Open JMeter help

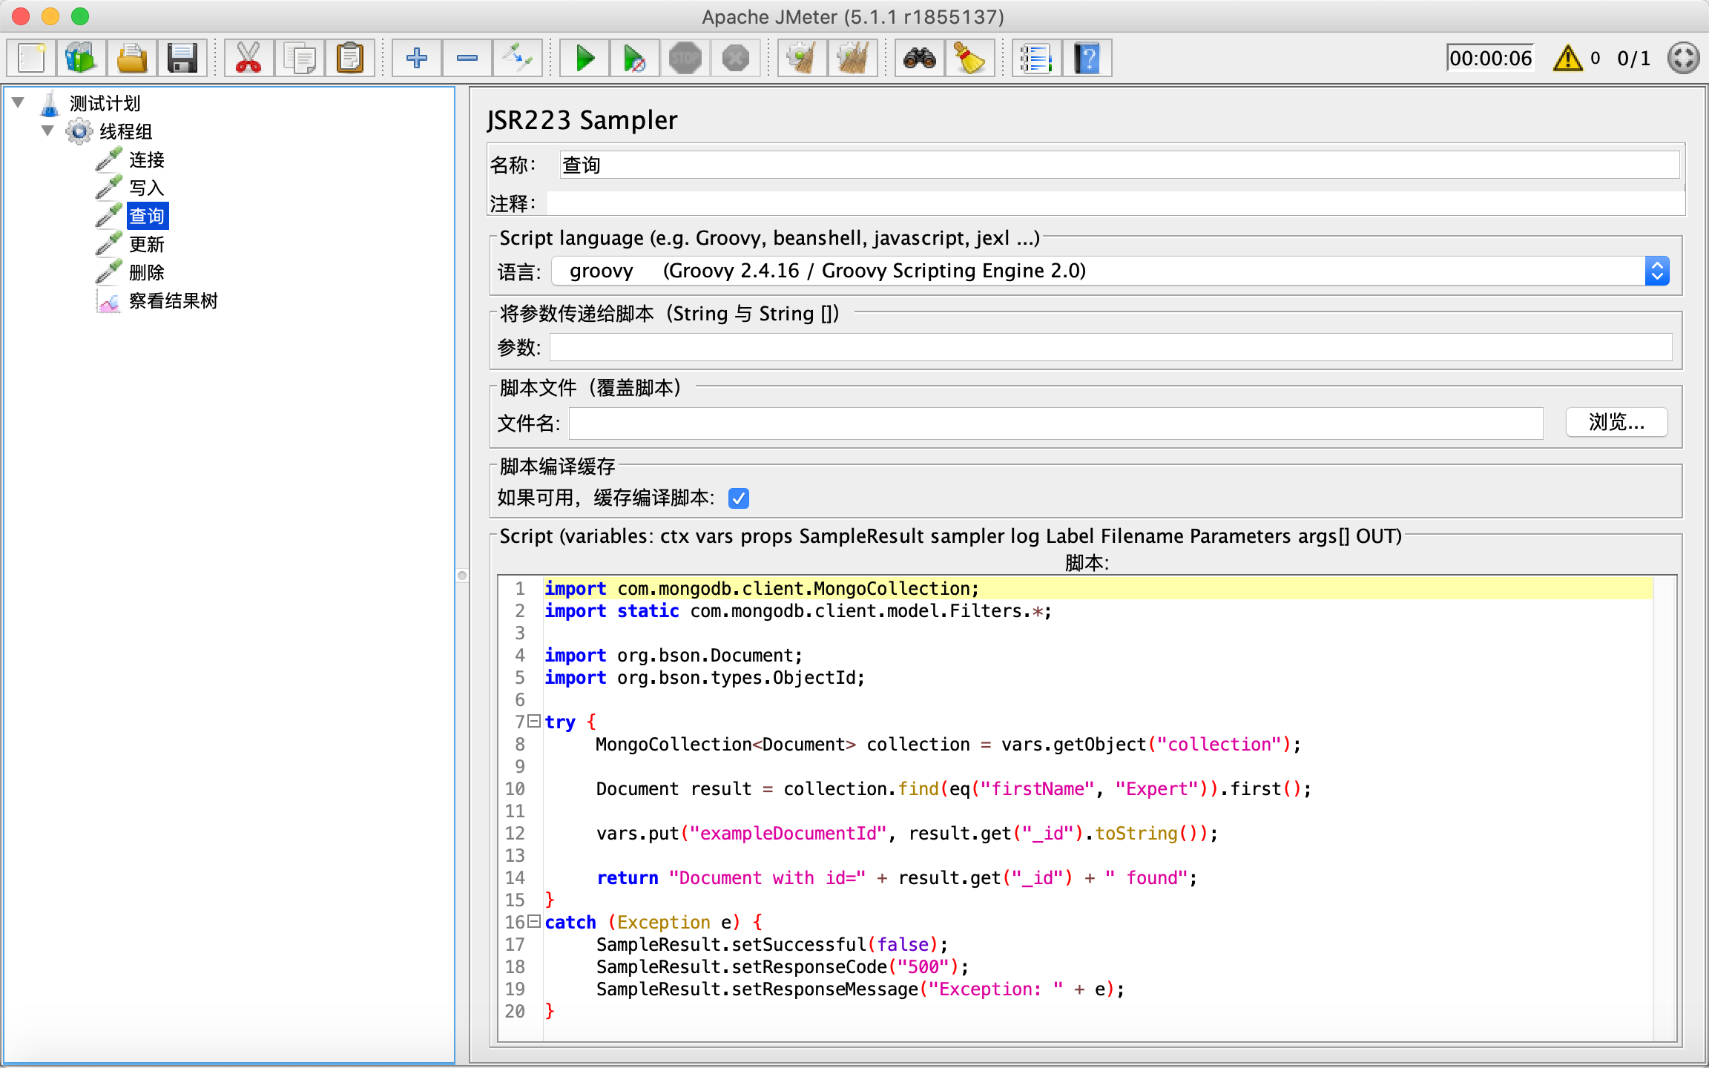click(x=1087, y=57)
